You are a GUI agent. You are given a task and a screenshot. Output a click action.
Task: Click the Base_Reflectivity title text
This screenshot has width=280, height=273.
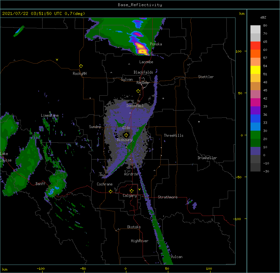[140, 5]
